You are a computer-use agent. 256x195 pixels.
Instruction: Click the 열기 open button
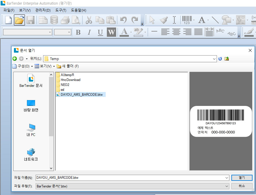click(242, 178)
